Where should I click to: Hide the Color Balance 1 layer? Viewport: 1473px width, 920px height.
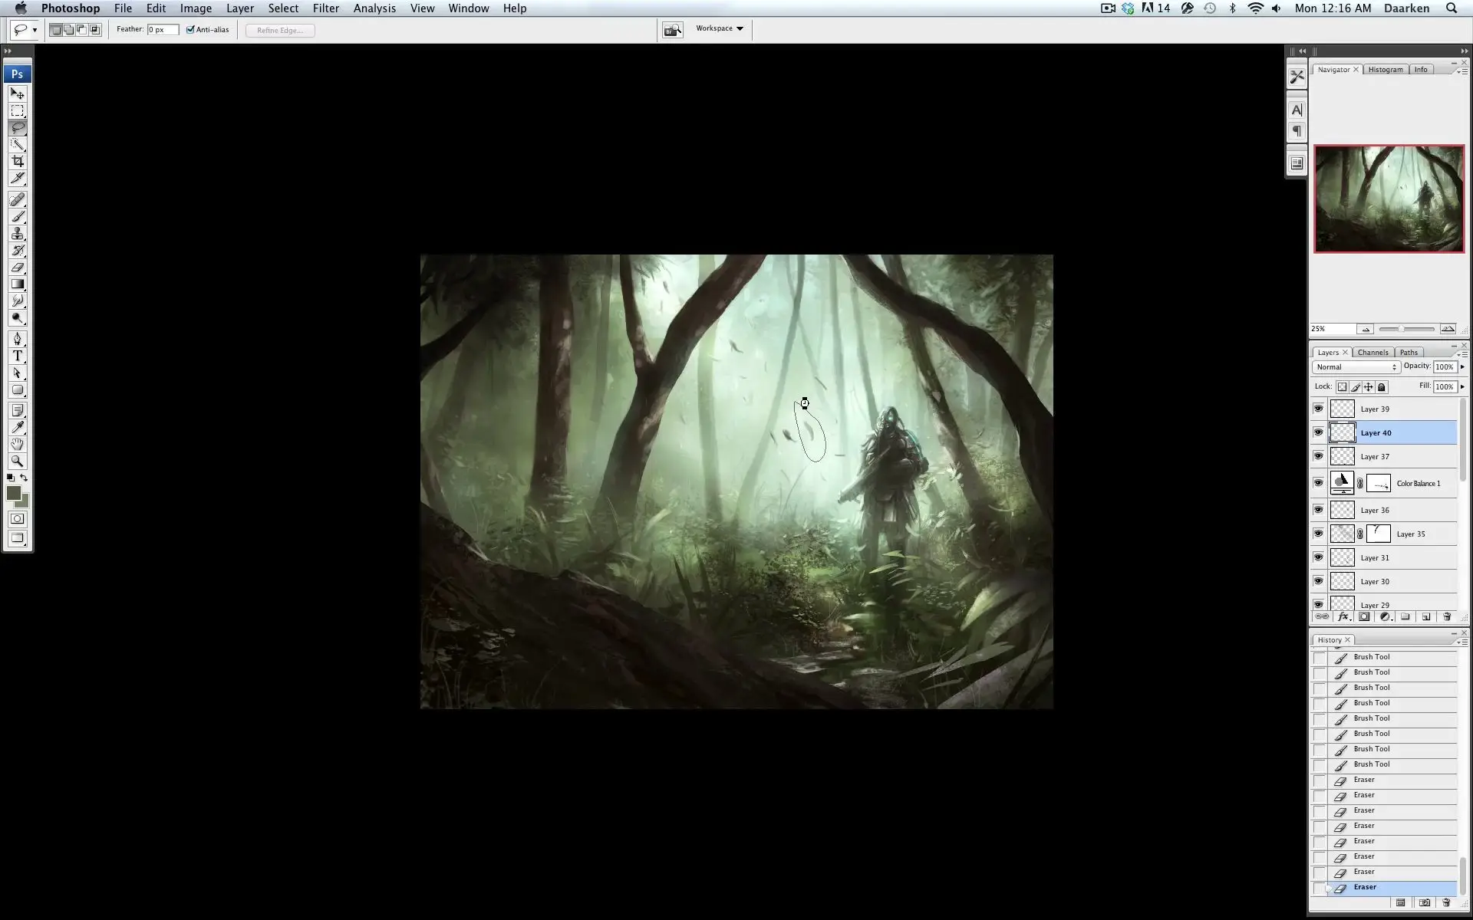click(1318, 483)
